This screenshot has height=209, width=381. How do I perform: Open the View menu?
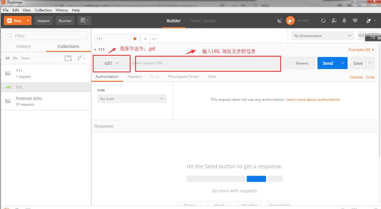(27, 10)
